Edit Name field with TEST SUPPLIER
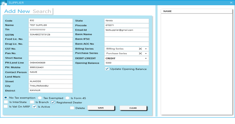235x124 pixels. (51, 25)
